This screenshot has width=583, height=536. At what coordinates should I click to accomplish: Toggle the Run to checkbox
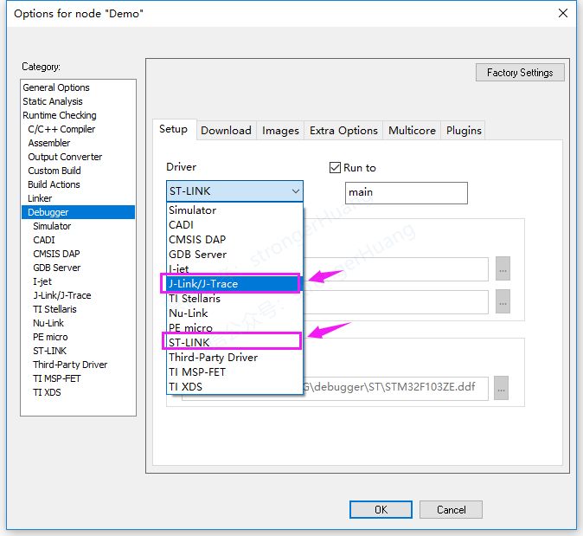[x=335, y=167]
